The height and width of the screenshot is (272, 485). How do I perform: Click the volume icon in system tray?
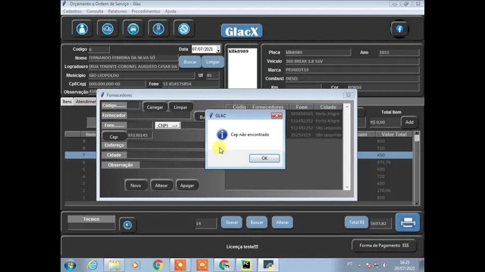[385, 265]
